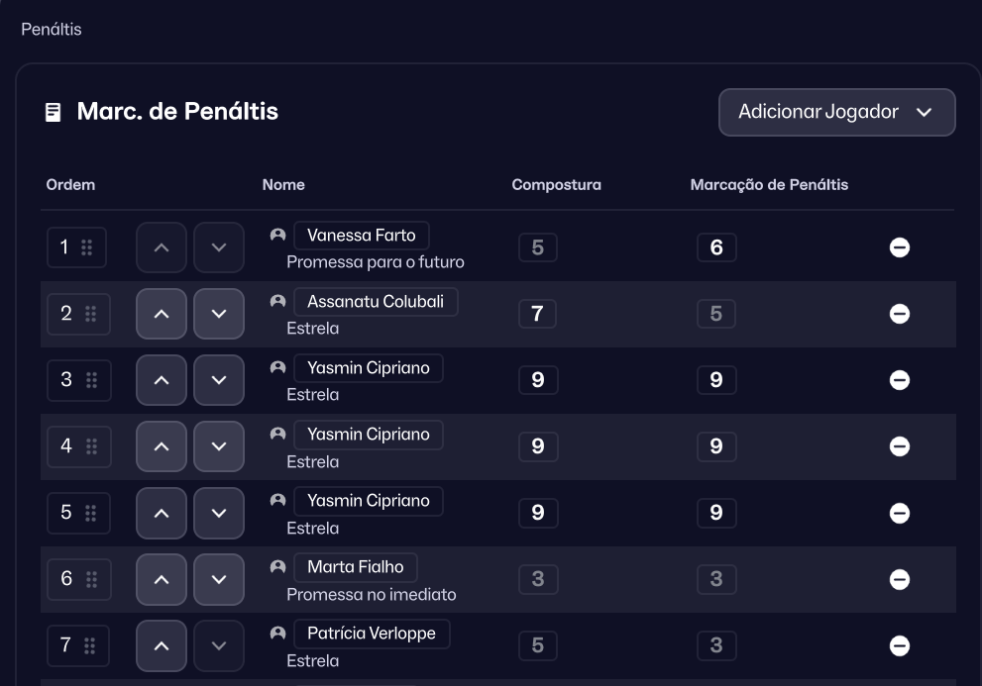The image size is (982, 686).
Task: Click the drag grip for order 2
Action: [91, 314]
